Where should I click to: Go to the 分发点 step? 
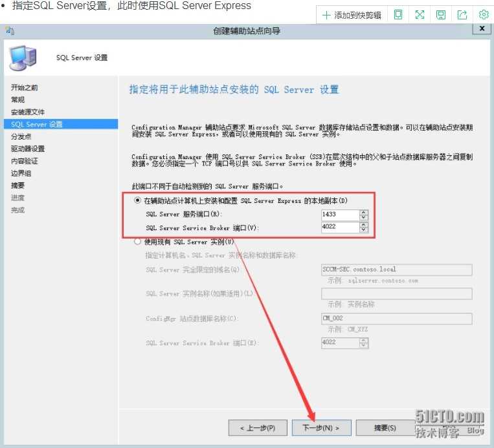pyautogui.click(x=21, y=136)
